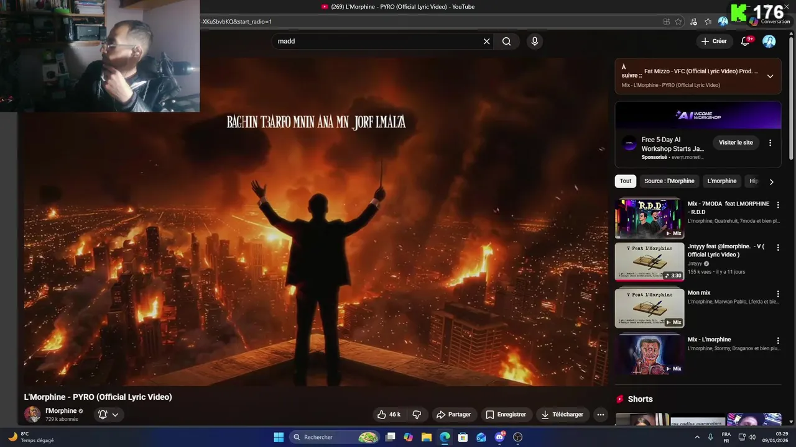
Task: Open the browser favorites list icon
Action: tap(708, 22)
